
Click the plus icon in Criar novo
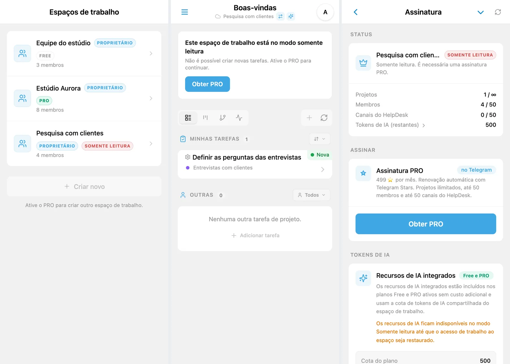[67, 186]
